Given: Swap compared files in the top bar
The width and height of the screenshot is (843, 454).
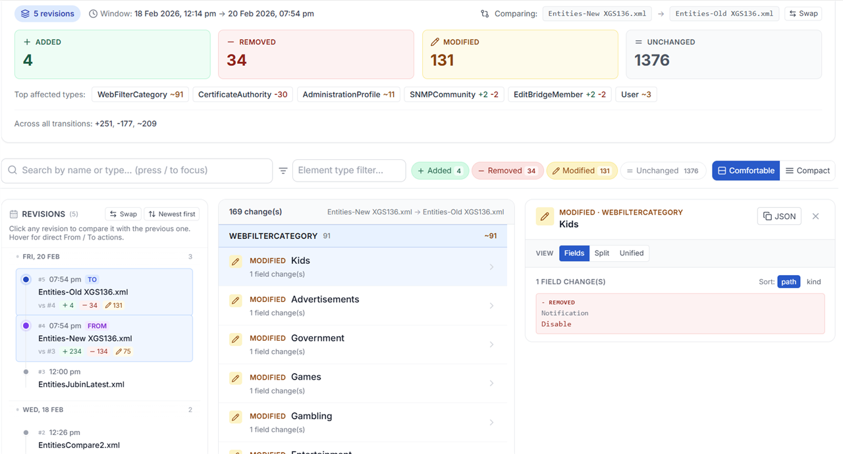Looking at the screenshot, I should [x=803, y=14].
